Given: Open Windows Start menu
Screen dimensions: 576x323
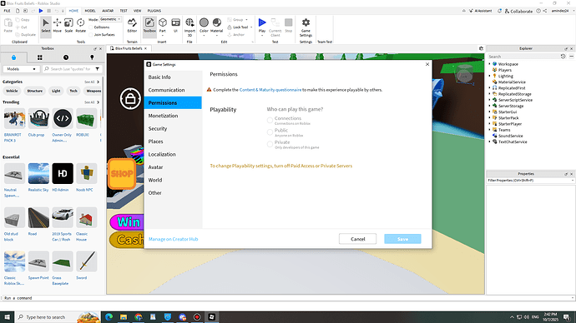Looking at the screenshot, I should (x=7, y=317).
